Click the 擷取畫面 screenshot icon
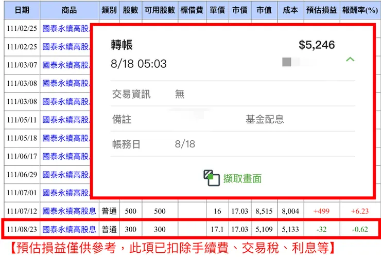Image resolution: width=381 pixels, height=260 pixels. [x=212, y=178]
